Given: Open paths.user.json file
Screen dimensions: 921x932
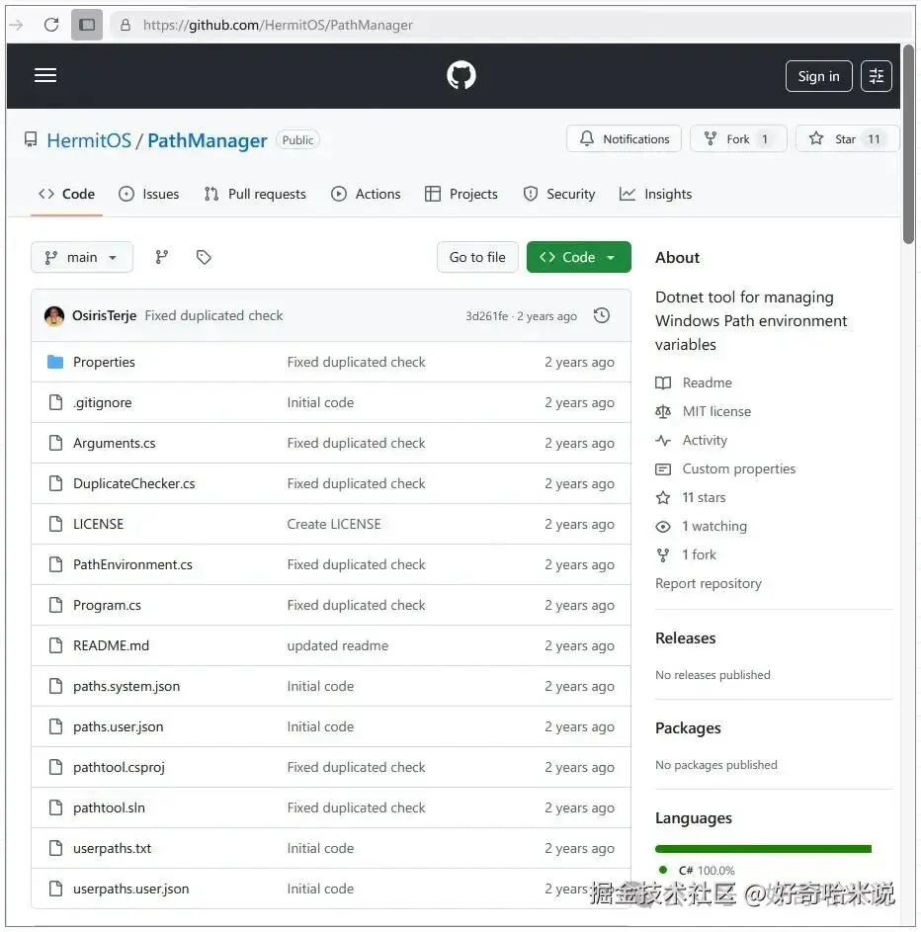Looking at the screenshot, I should point(118,727).
